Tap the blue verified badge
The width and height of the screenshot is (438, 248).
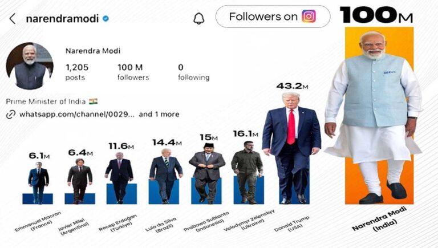coord(106,18)
